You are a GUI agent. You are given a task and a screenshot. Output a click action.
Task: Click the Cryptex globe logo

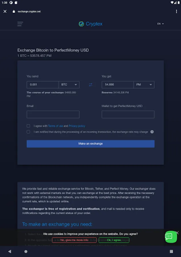coord(81,24)
